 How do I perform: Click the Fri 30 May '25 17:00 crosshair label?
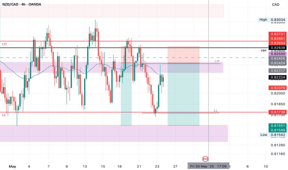[209, 166]
